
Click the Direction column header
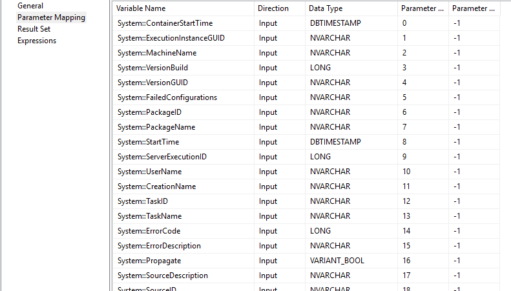280,8
